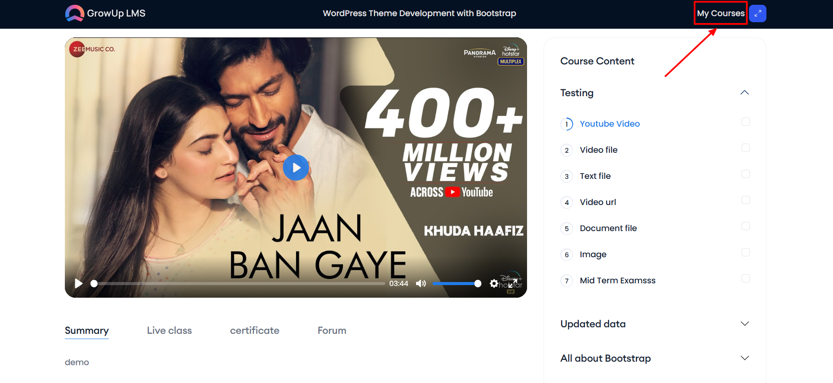Click the 03:44 video duration text
This screenshot has width=833, height=383.
pos(399,284)
